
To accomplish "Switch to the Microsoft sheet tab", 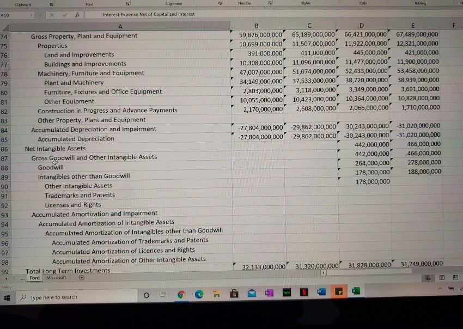I will 56,277.
